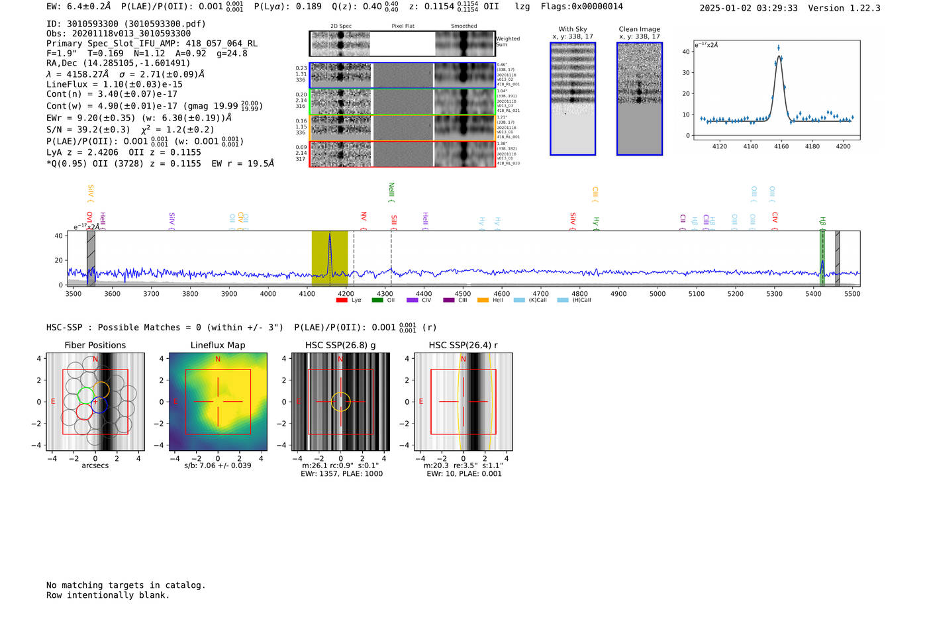Click the EWr = 9.20 line
The image size is (927, 631).
click(139, 118)
